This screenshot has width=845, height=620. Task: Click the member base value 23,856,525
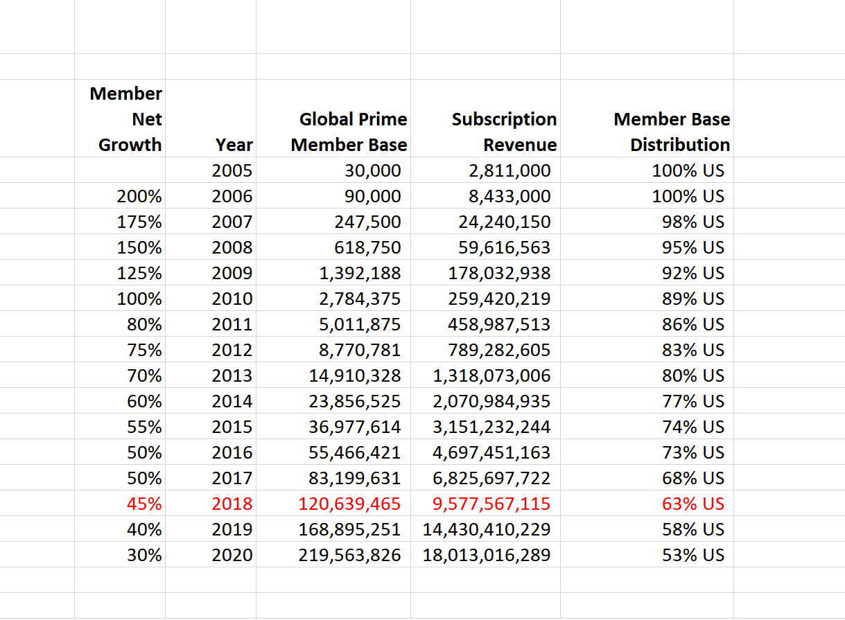(333, 401)
